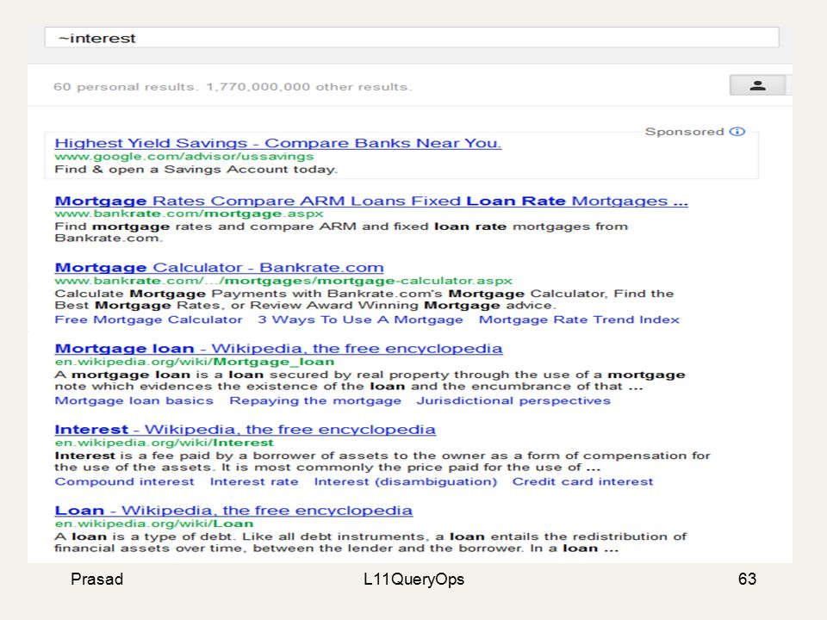Open Mortgage Rate Trend Index sitelink
This screenshot has height=620, width=827.
pos(579,319)
